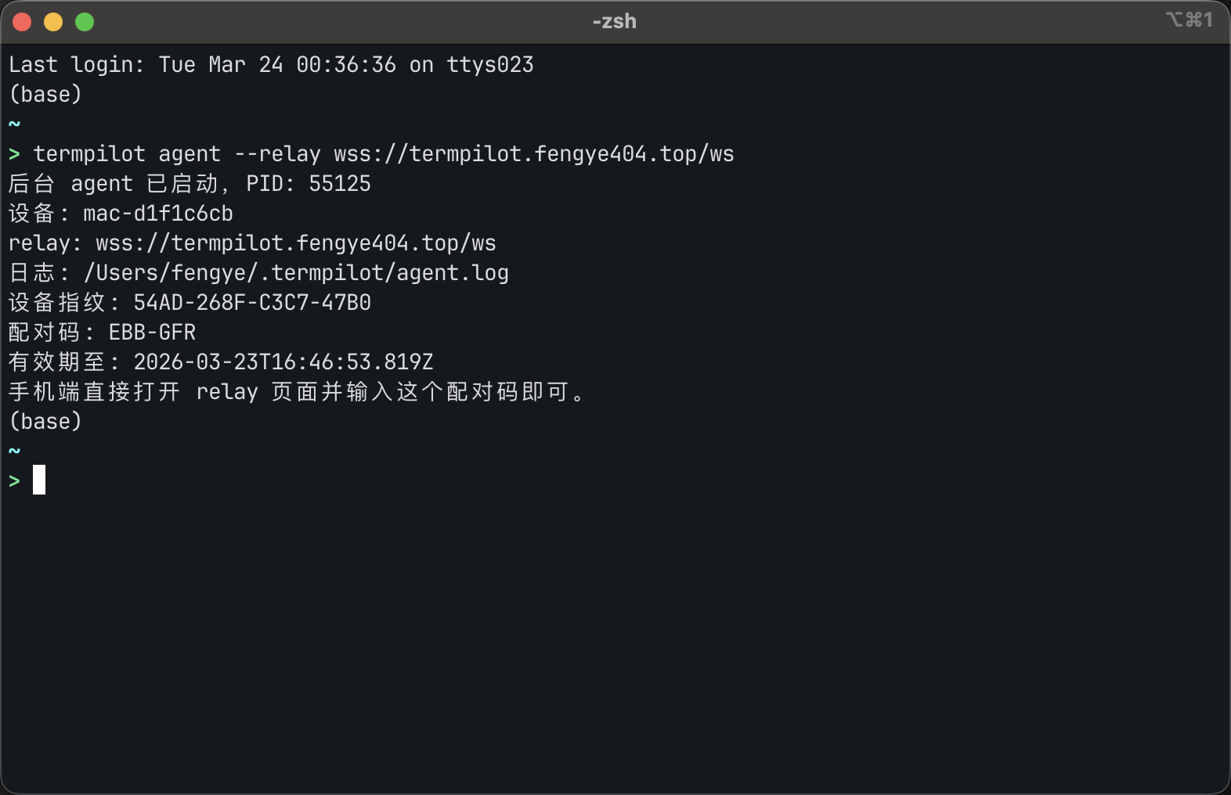
Task: Click the word termpilot in the command
Action: tap(89, 154)
